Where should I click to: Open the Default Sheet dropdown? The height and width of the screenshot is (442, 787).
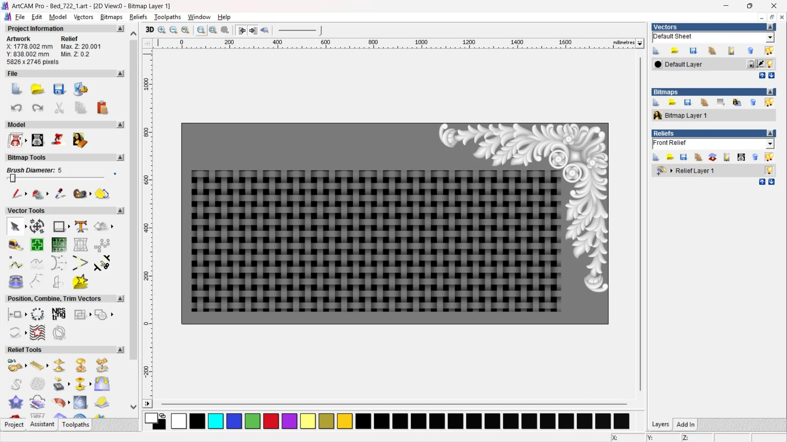[x=770, y=37]
